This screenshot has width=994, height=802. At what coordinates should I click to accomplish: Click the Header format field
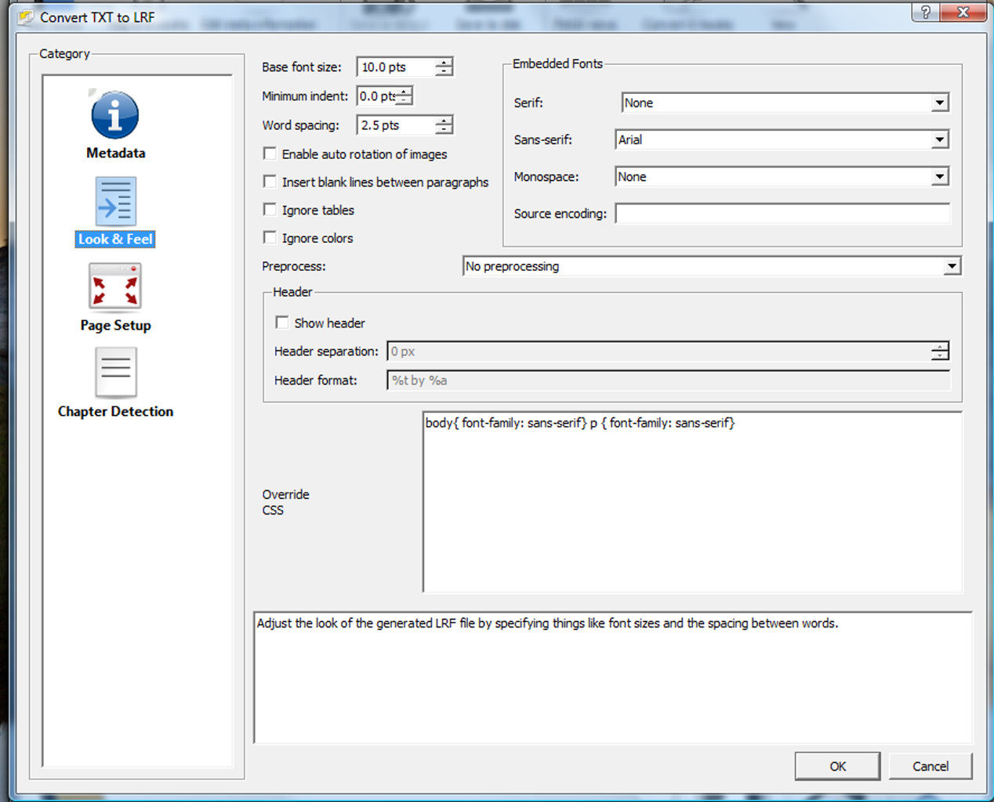click(669, 381)
